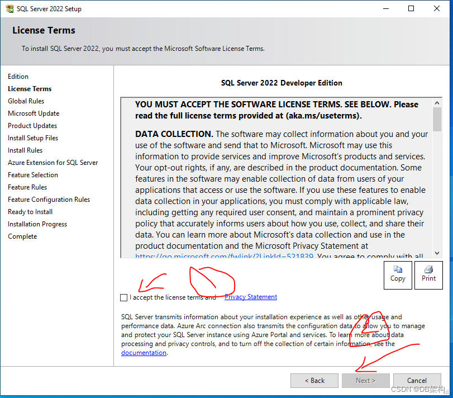Screen dimensions: 453x398
Task: Click the Print license icon
Action: click(428, 274)
